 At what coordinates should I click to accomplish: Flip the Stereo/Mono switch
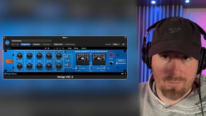click(x=91, y=68)
